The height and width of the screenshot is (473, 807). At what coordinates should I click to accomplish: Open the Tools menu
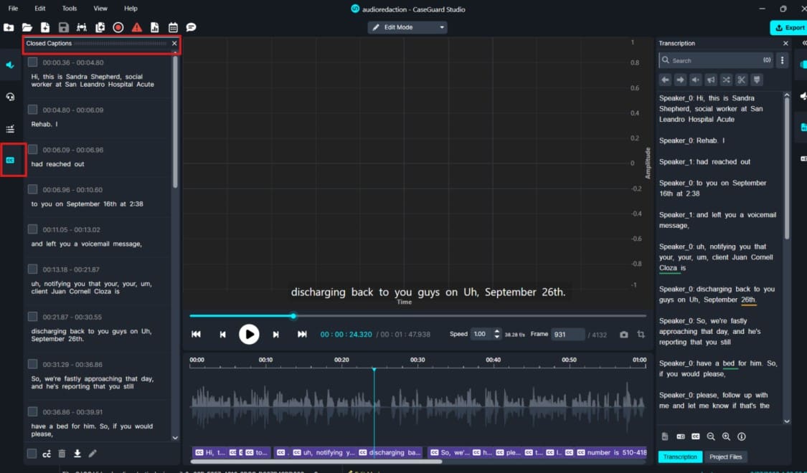[69, 9]
